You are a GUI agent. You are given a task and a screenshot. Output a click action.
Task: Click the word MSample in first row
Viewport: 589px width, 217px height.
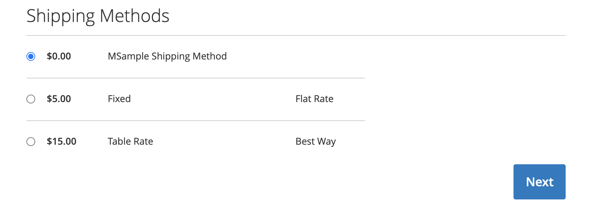[x=128, y=56]
